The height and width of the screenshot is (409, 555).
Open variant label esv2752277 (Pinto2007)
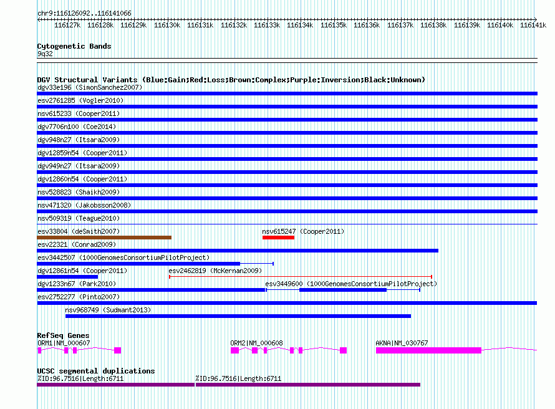pyautogui.click(x=79, y=297)
